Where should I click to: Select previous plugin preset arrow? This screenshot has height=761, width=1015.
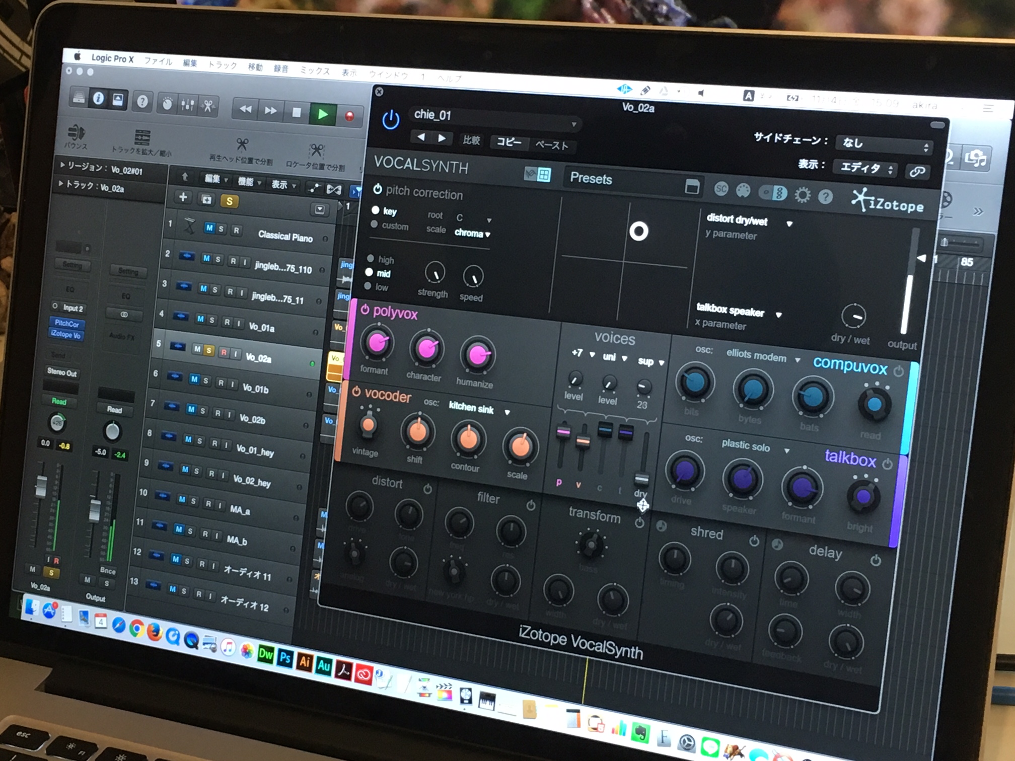pos(421,136)
